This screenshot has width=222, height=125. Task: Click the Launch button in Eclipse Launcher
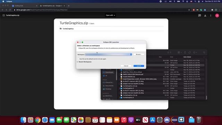(x=139, y=66)
